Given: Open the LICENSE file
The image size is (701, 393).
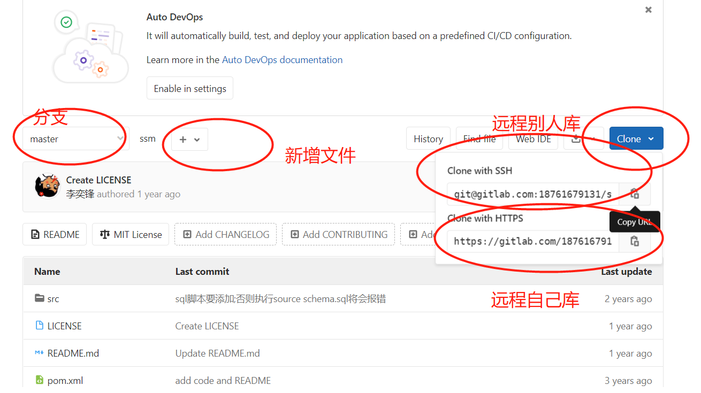Looking at the screenshot, I should pos(64,326).
